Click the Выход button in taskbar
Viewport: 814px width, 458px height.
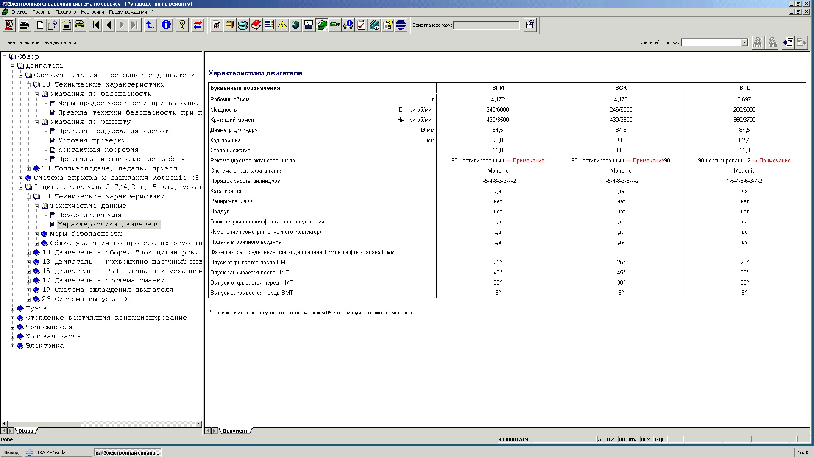(x=11, y=452)
